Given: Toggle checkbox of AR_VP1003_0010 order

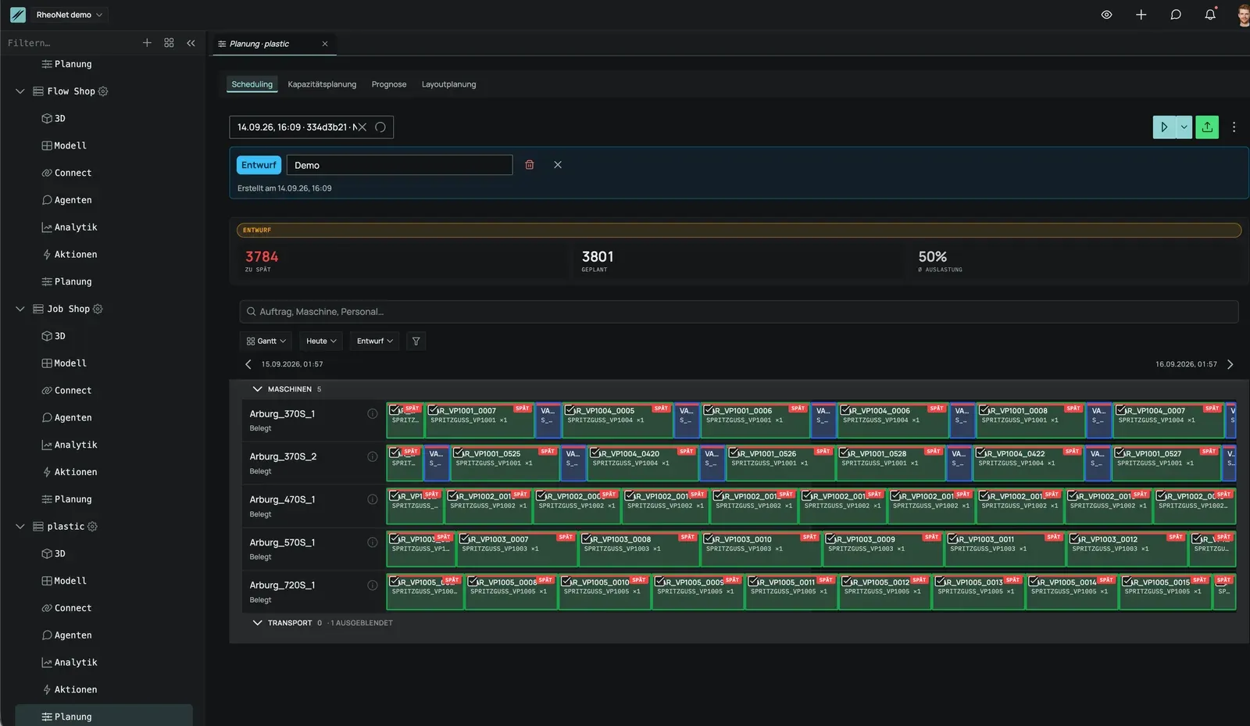Looking at the screenshot, I should [x=708, y=538].
